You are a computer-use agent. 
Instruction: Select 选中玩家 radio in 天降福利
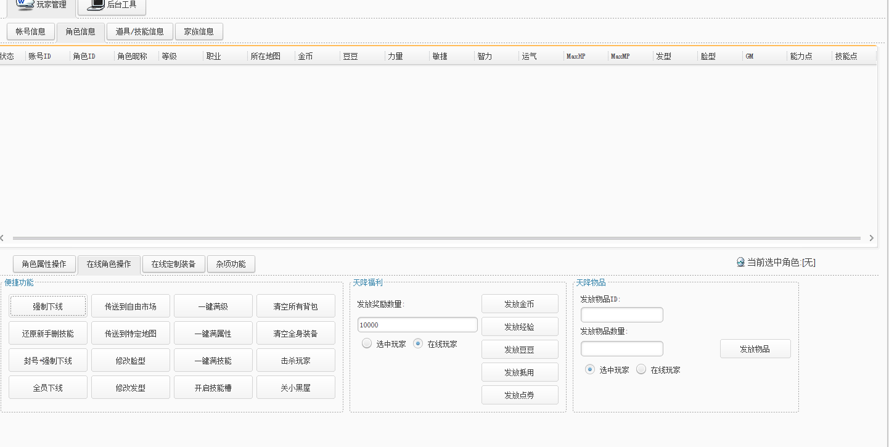pos(367,343)
